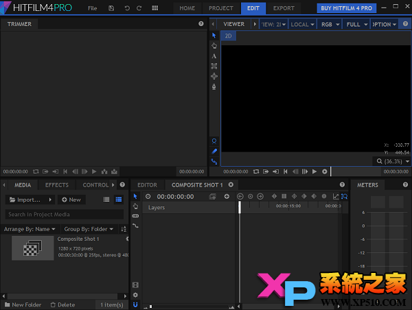The width and height of the screenshot is (412, 310).
Task: Open the Trimmer panel help icon
Action: (x=201, y=24)
